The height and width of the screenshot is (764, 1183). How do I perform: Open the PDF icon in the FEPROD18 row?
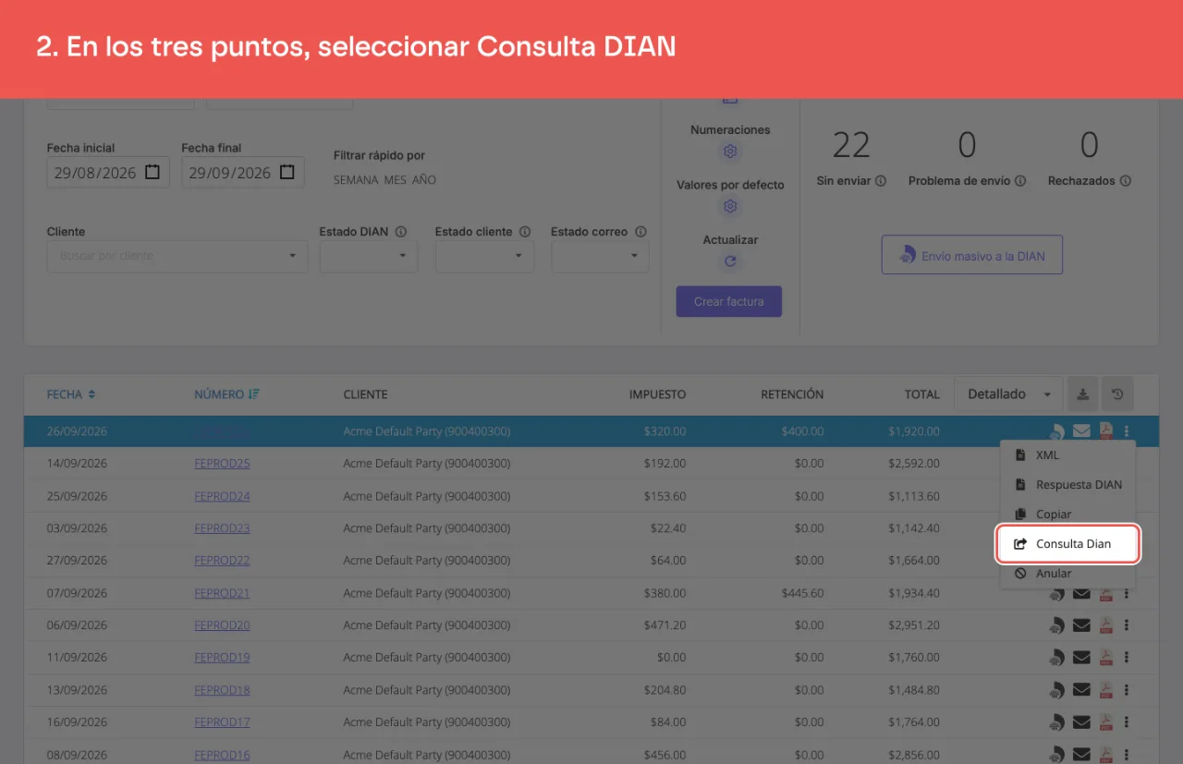1105,690
